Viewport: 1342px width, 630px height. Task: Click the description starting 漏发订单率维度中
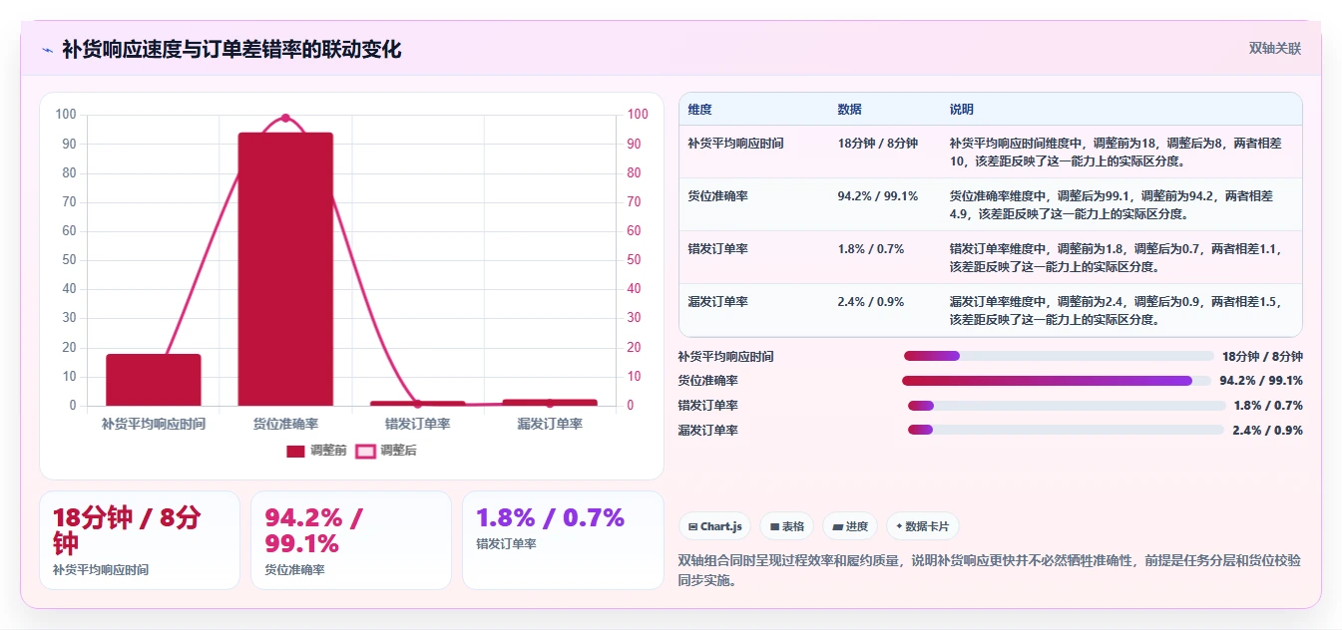pos(1118,310)
